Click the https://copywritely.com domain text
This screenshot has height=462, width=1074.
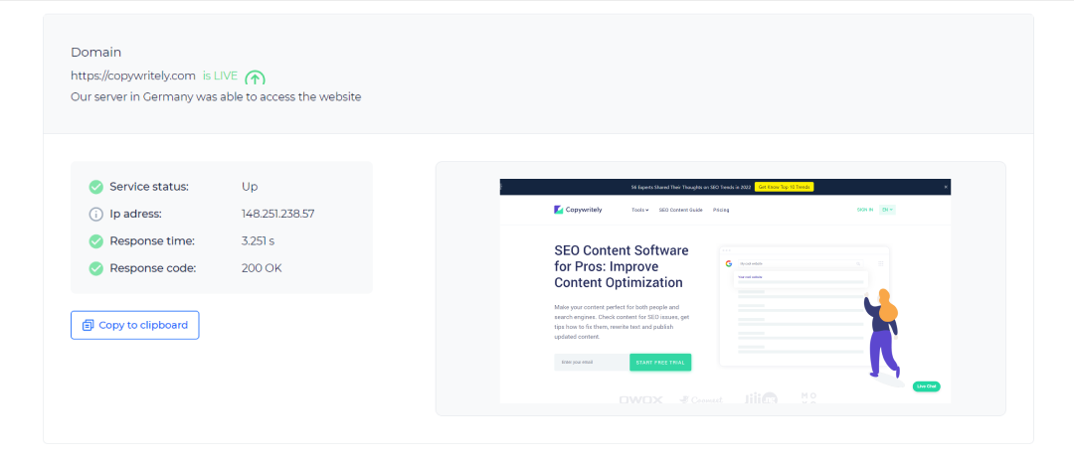[x=133, y=76]
